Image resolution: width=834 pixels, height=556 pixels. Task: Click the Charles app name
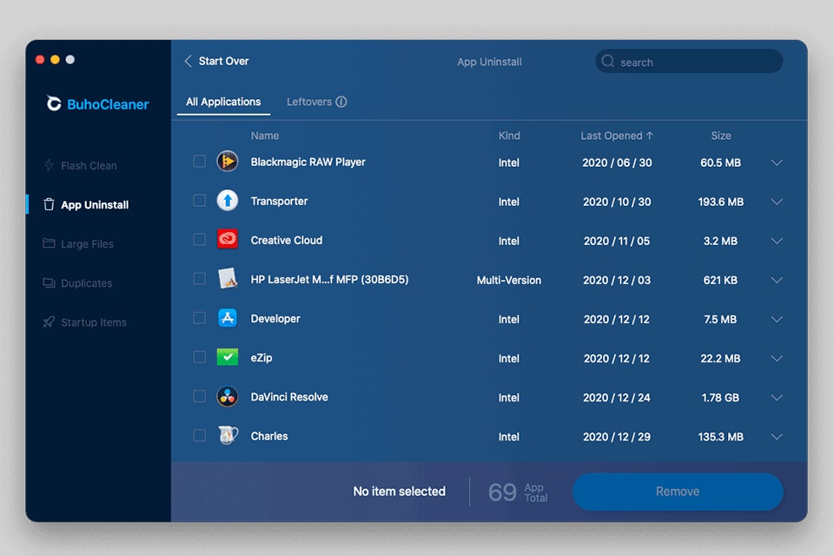(269, 436)
